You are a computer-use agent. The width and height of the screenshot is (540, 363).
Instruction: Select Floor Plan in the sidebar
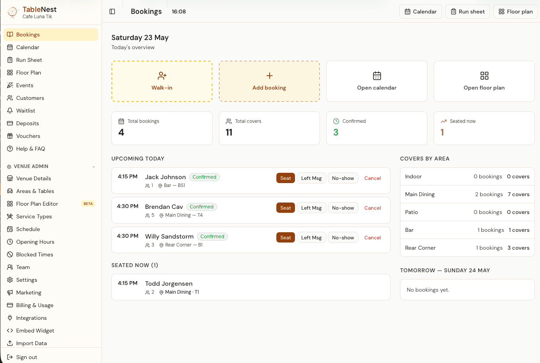(x=51, y=73)
